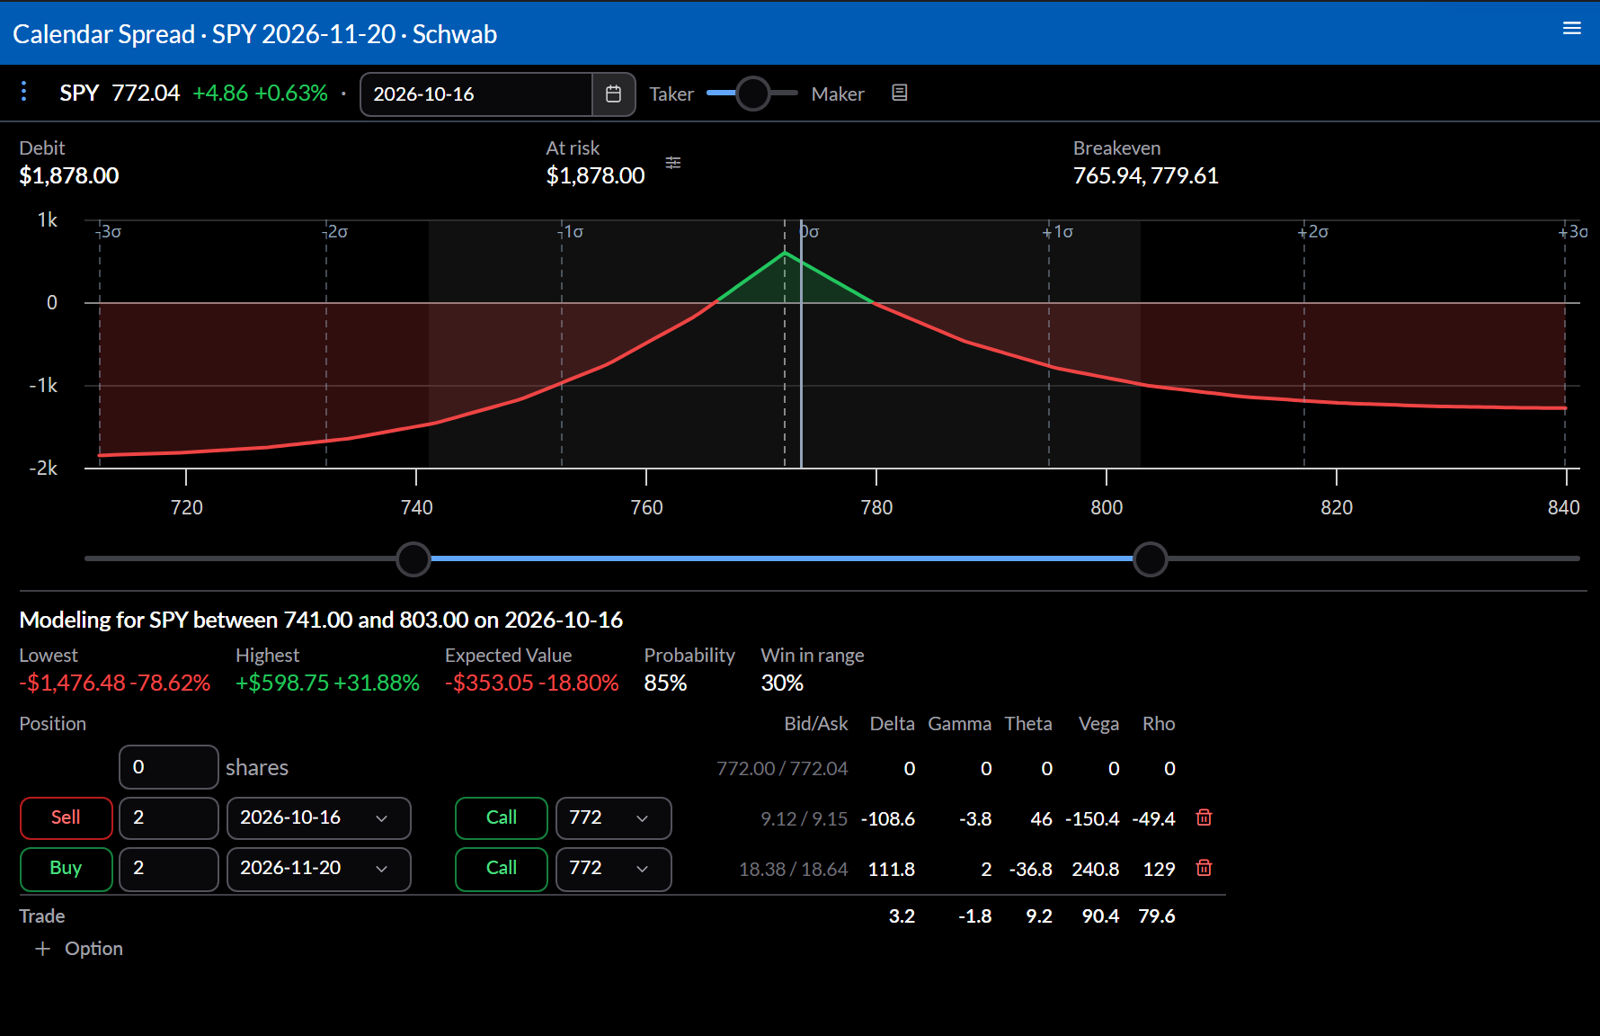
Task: Click the Bid/Ask column header
Action: click(815, 724)
